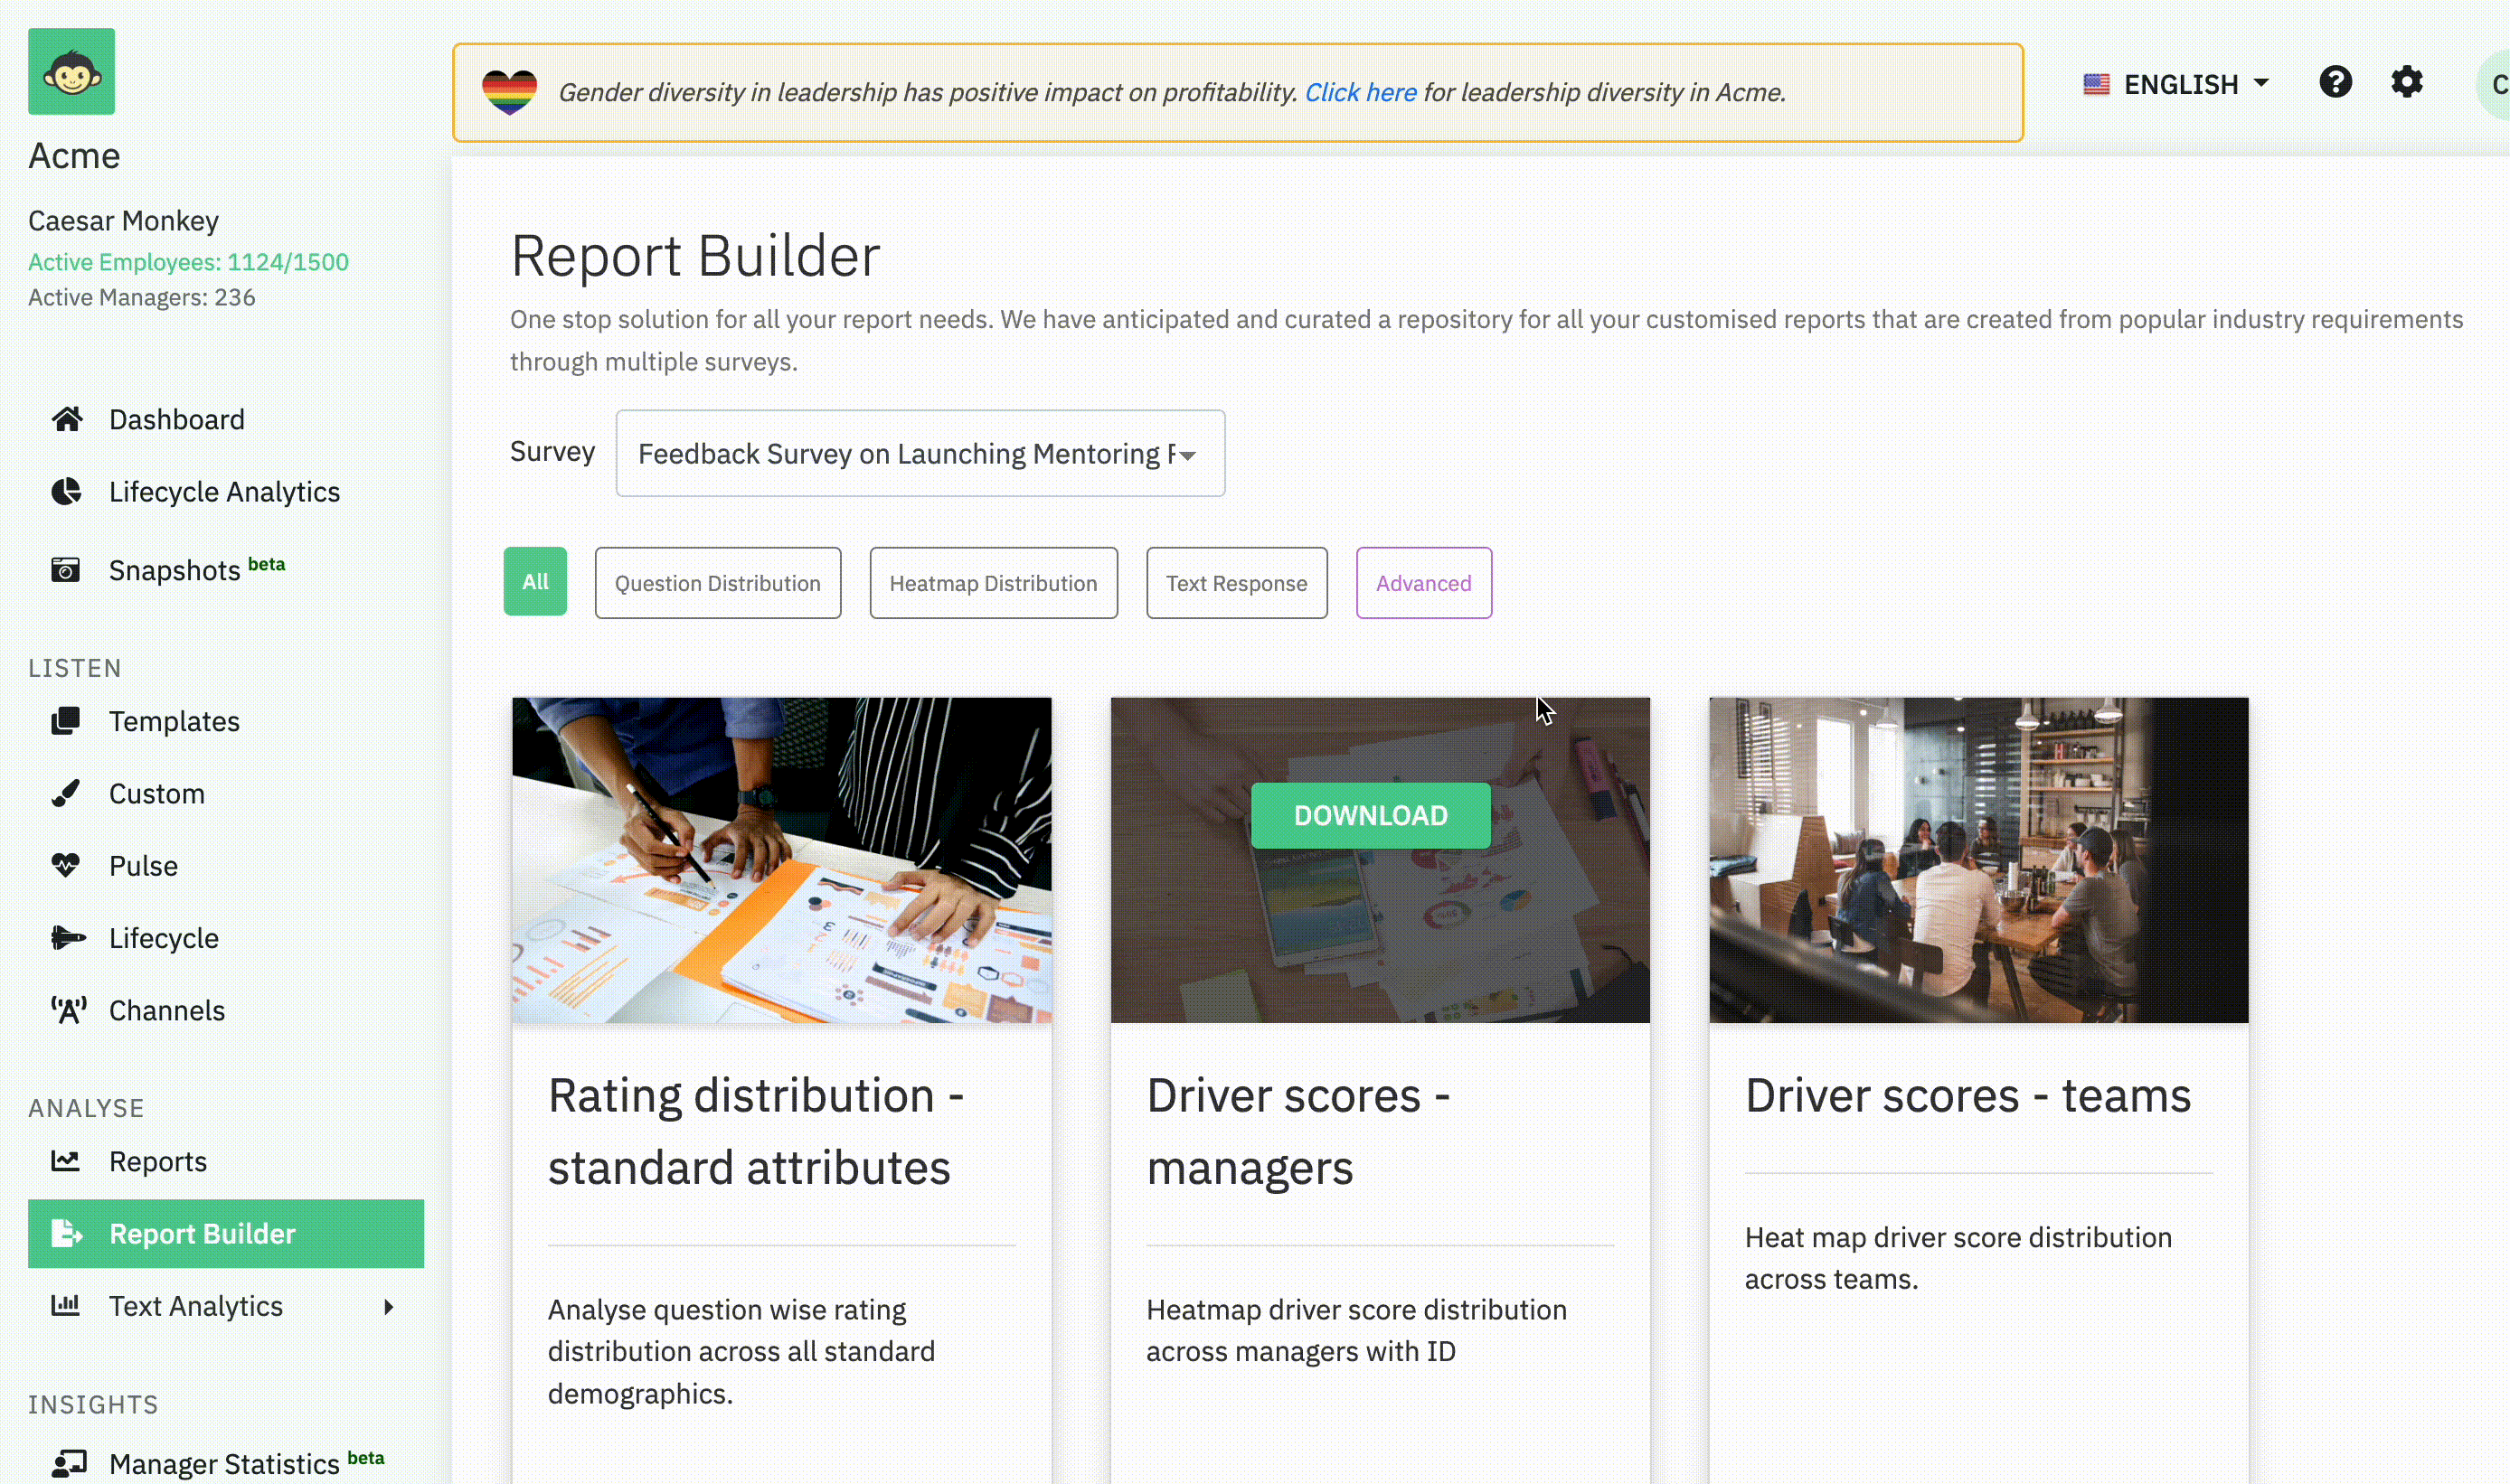The image size is (2510, 1484).
Task: Click the Reports line chart icon
Action: [x=66, y=1161]
